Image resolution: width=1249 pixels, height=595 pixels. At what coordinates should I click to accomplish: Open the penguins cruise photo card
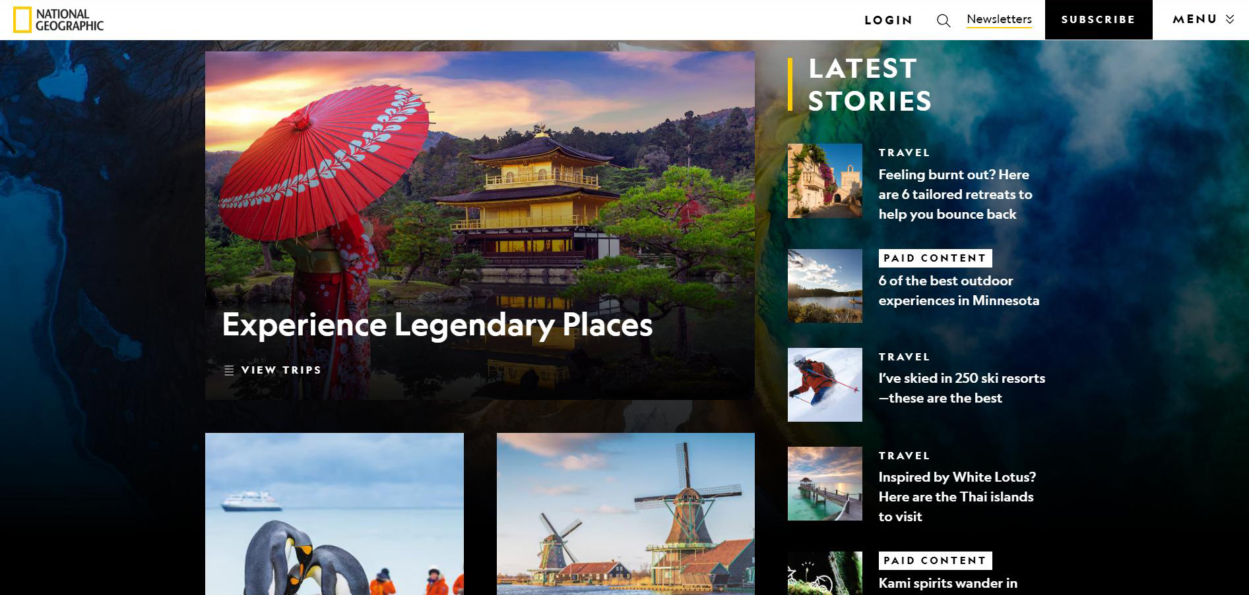[335, 514]
